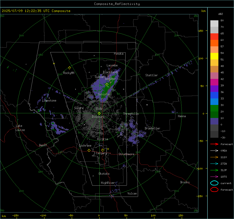234x219 pixels.
Task: Click the 'current' legend label
Action: [226, 183]
